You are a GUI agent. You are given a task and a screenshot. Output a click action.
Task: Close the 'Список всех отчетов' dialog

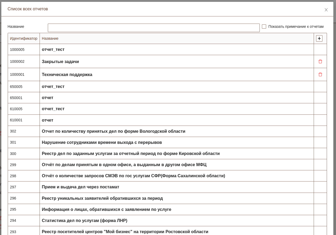pos(326,10)
